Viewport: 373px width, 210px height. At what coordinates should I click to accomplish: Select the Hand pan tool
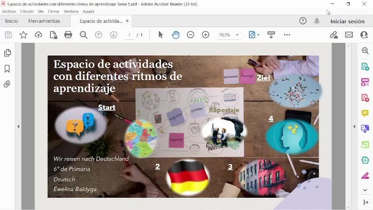tap(176, 35)
